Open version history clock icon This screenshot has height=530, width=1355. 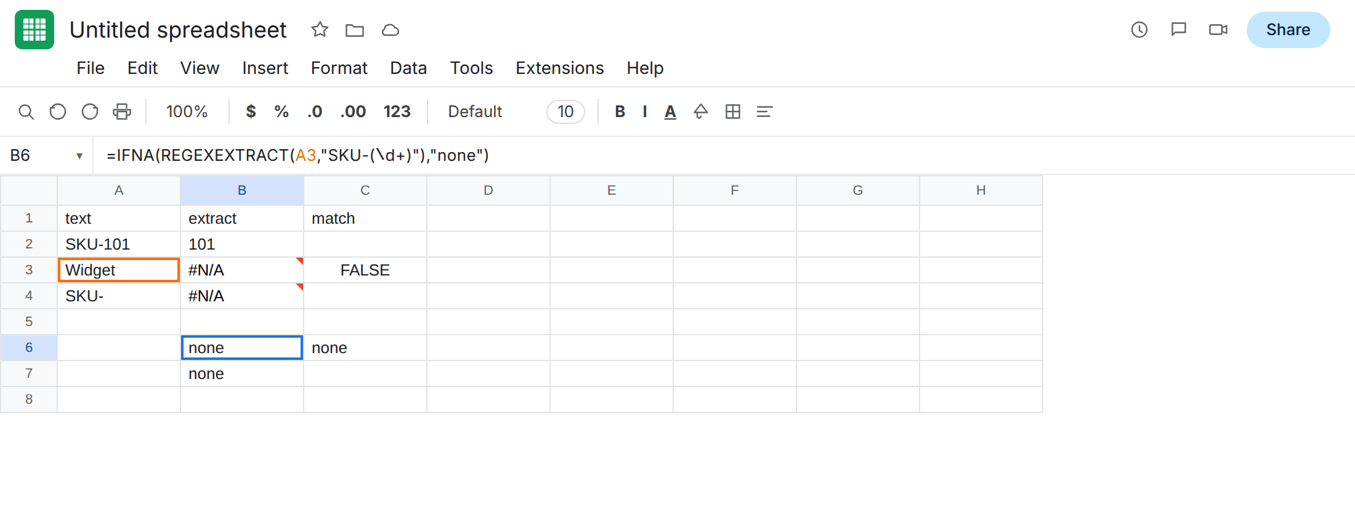[x=1139, y=30]
